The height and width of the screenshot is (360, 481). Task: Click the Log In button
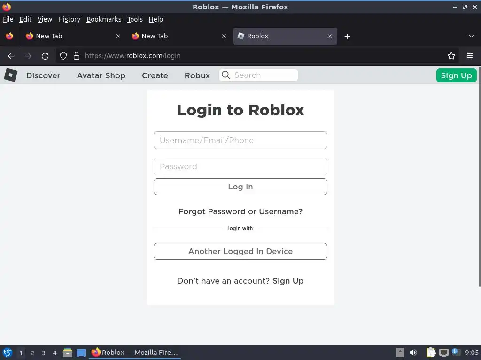240,187
